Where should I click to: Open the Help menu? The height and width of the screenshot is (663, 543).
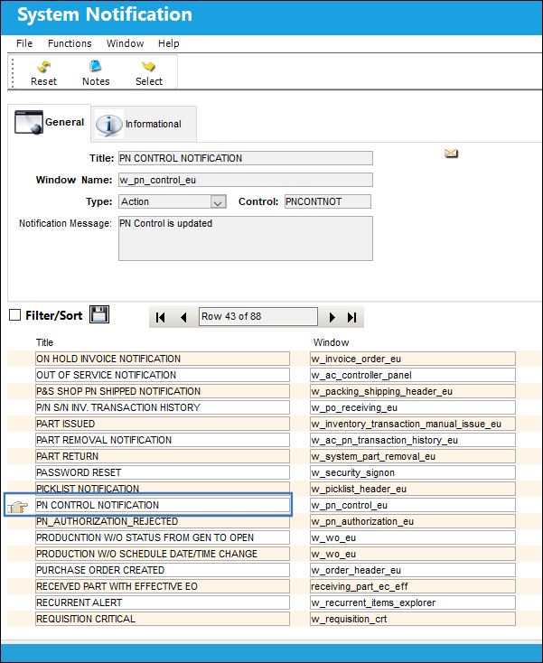pos(169,43)
